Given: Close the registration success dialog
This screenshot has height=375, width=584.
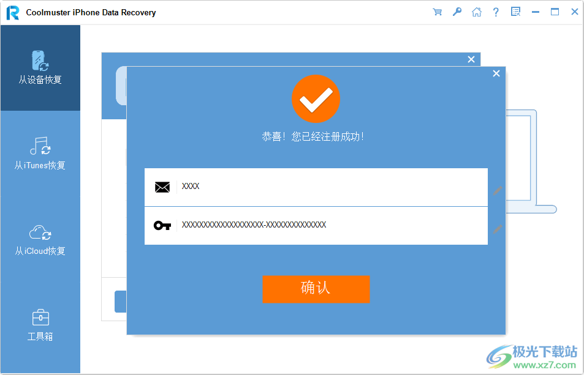Looking at the screenshot, I should [496, 73].
